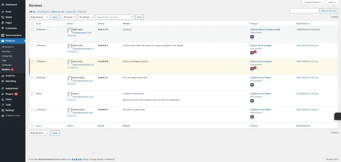Open the bottom Bulk actions dropdown
341x162 pixels.
coord(39,133)
